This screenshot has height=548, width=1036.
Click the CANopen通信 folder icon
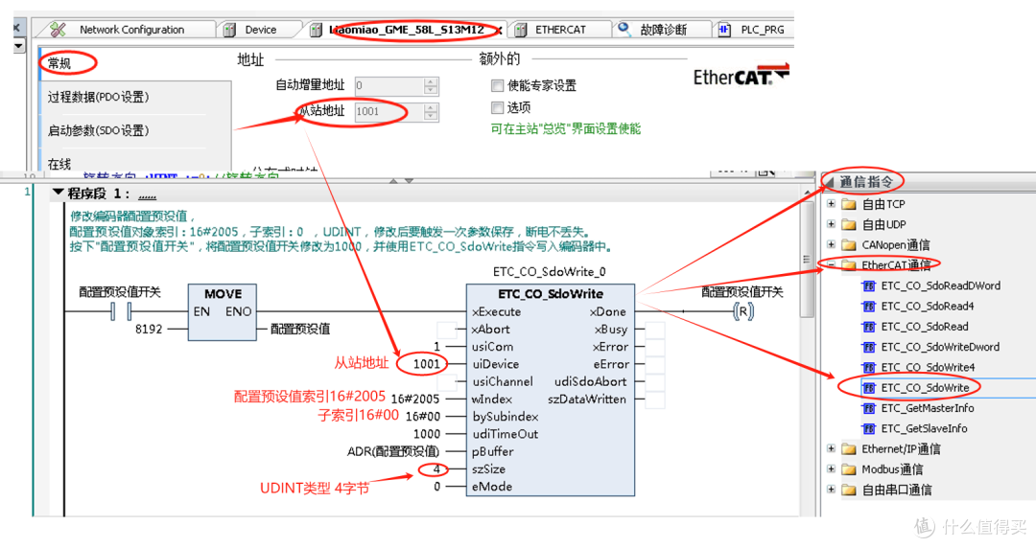pos(849,245)
